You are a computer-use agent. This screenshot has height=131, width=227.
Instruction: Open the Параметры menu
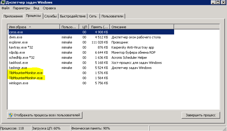click(x=22, y=8)
